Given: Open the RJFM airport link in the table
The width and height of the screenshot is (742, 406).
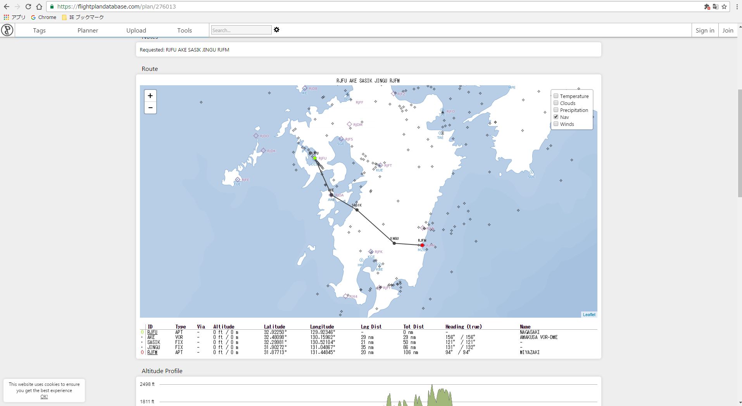Looking at the screenshot, I should (152, 352).
